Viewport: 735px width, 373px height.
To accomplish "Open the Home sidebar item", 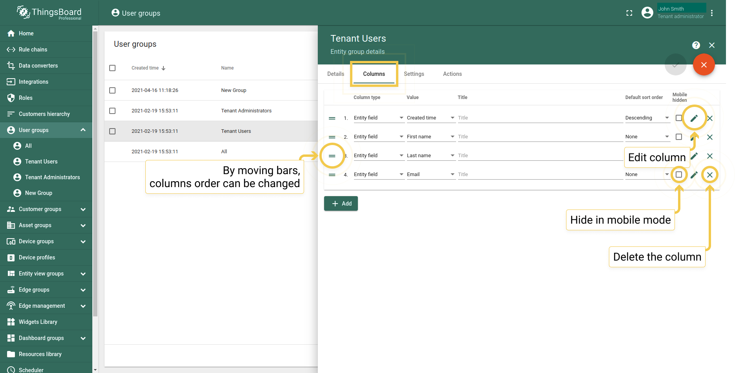I will pos(46,33).
